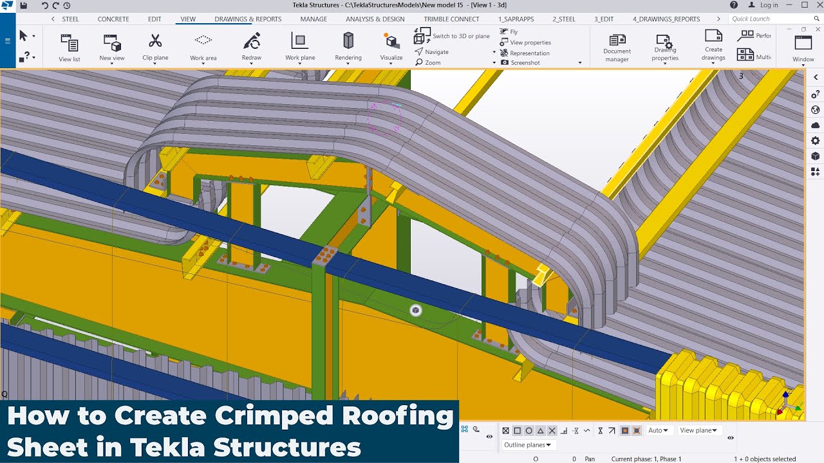
Task: Expand the Screenshot dropdown arrow
Action: pos(580,63)
